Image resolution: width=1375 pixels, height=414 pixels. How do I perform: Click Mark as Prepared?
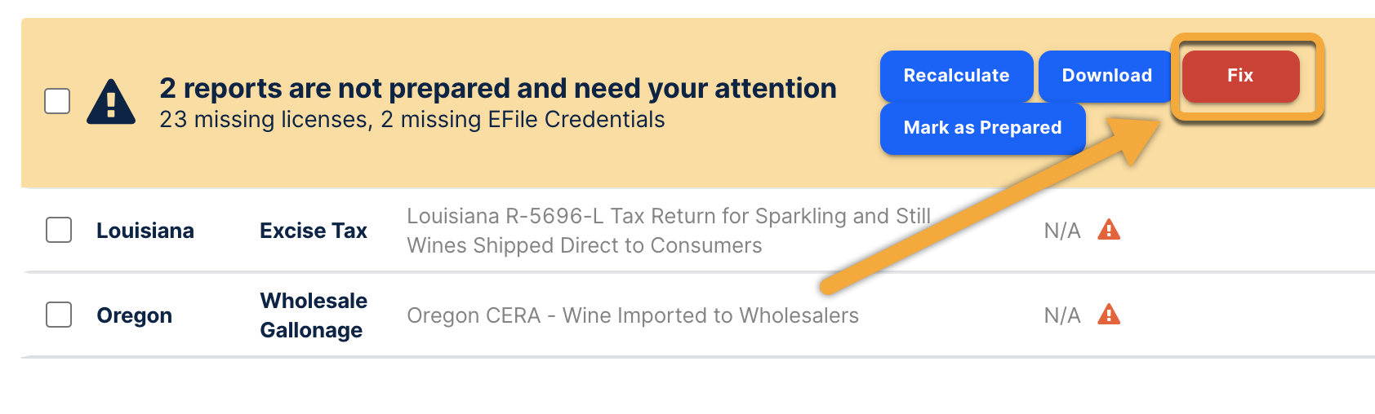point(981,128)
